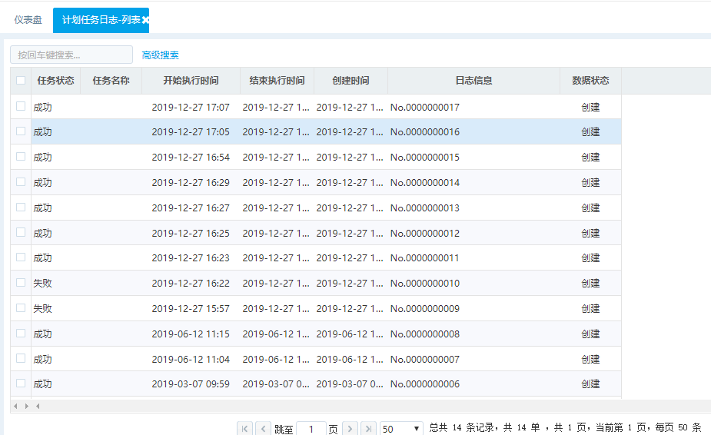Select log entry No.0000000009

[x=425, y=309]
